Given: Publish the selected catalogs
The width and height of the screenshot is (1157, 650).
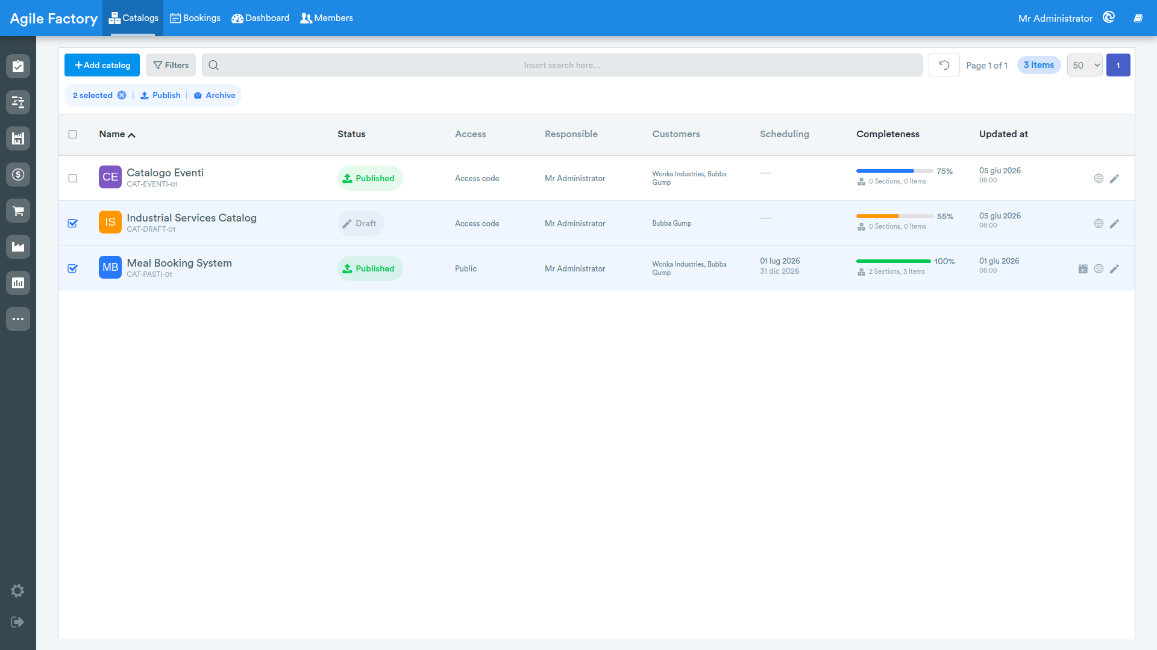Looking at the screenshot, I should 160,95.
